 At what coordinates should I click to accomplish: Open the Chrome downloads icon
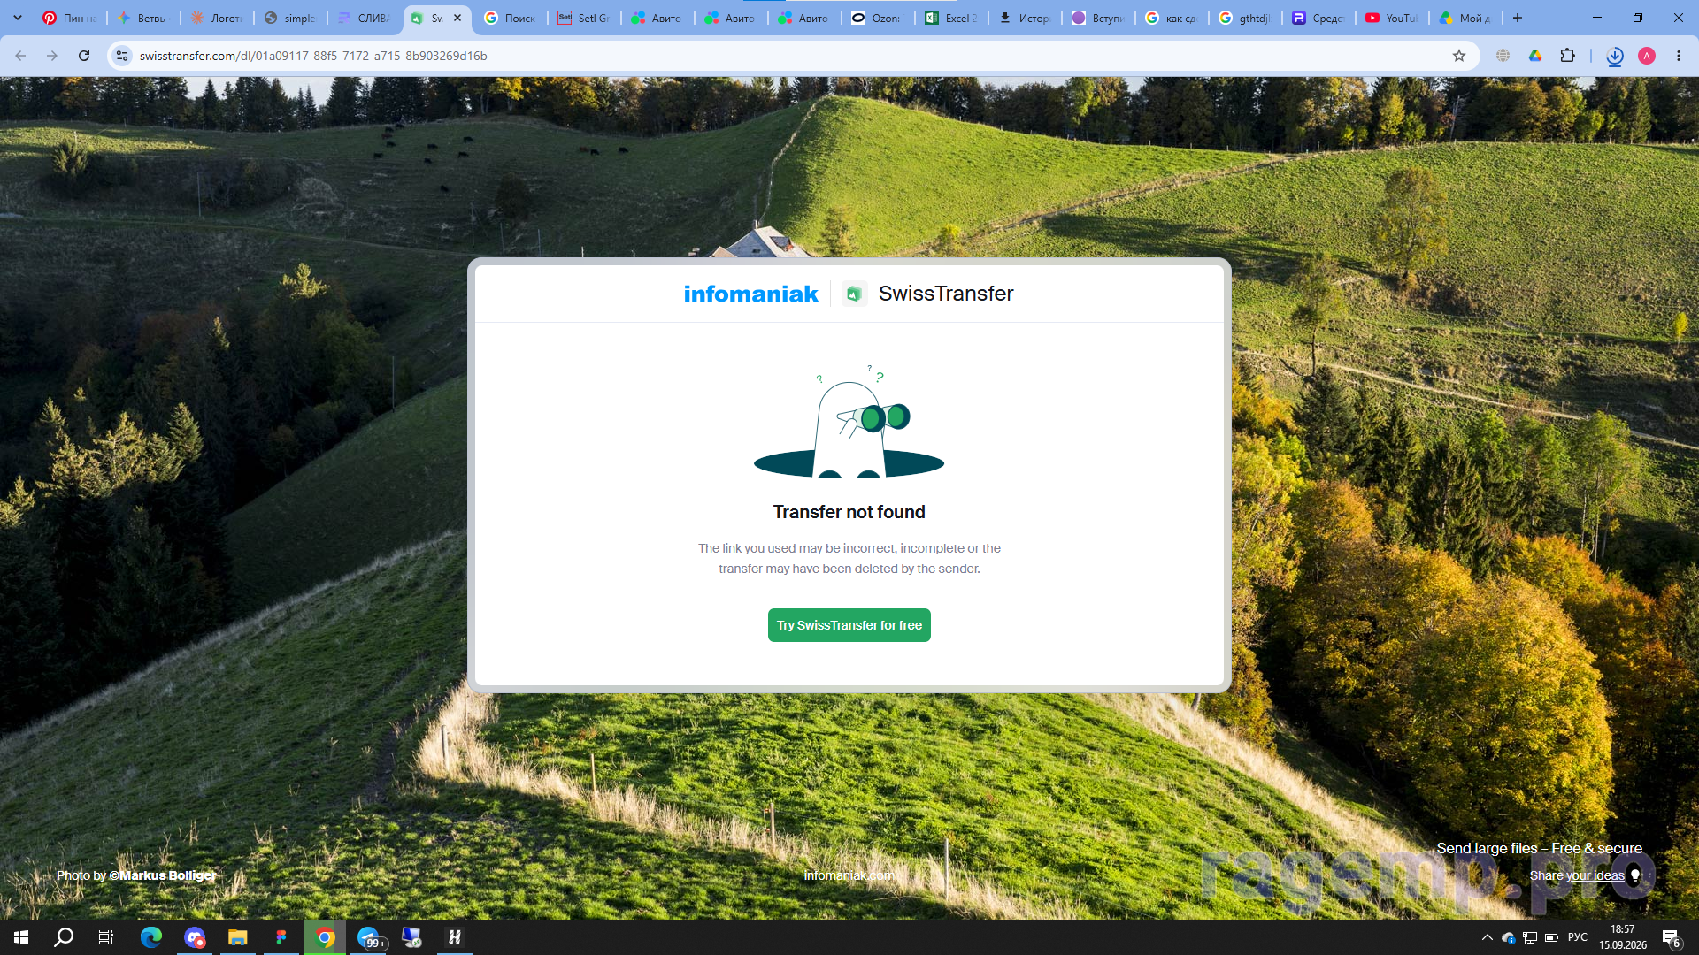click(x=1615, y=56)
